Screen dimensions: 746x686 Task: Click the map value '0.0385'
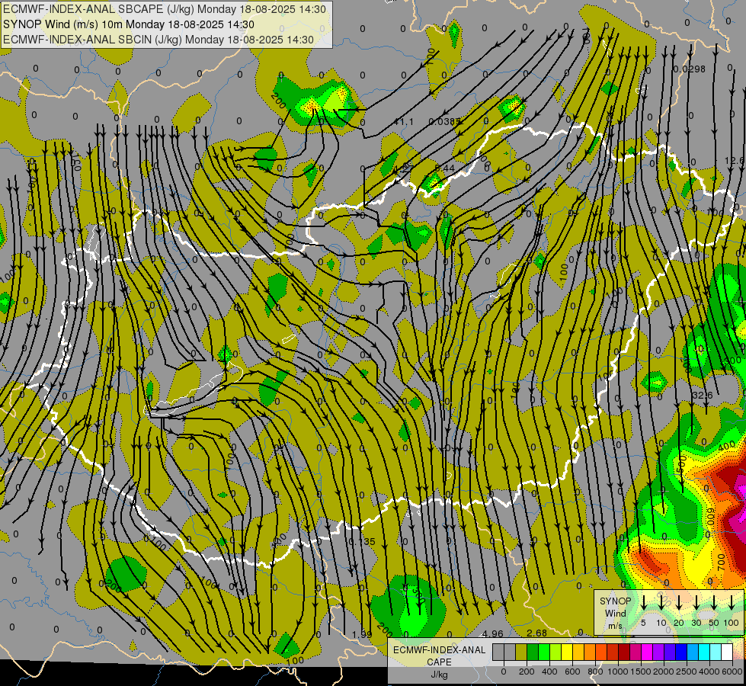click(444, 121)
